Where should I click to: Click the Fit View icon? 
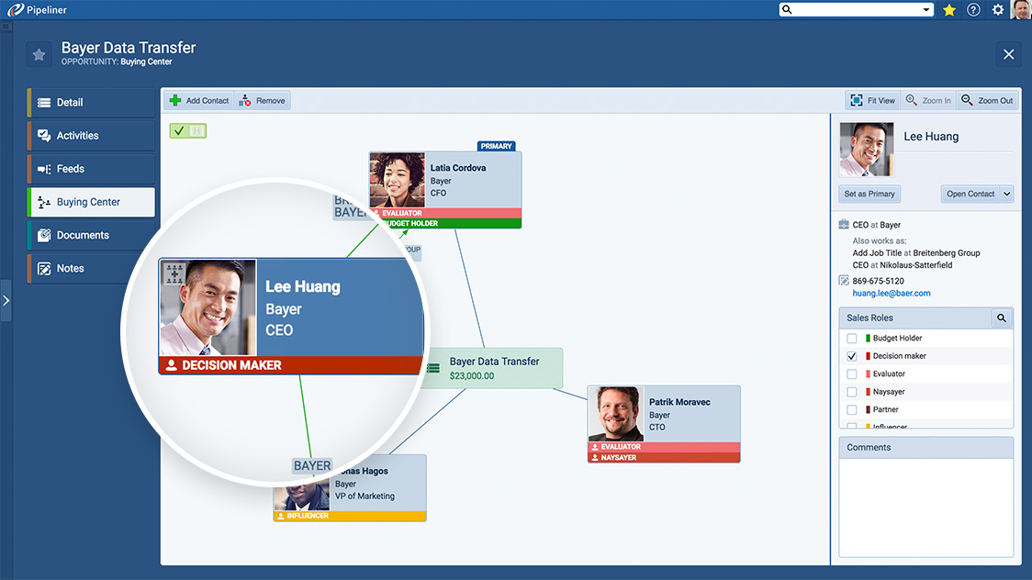pos(856,101)
